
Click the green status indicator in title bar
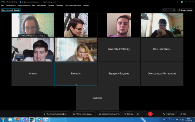point(182,2)
